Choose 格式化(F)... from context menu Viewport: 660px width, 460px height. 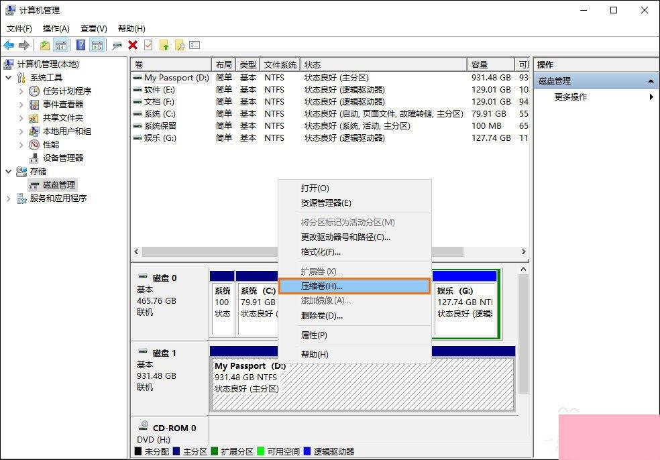pyautogui.click(x=354, y=251)
